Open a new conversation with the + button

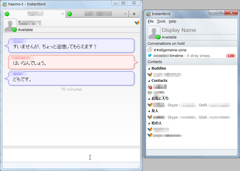click(134, 13)
